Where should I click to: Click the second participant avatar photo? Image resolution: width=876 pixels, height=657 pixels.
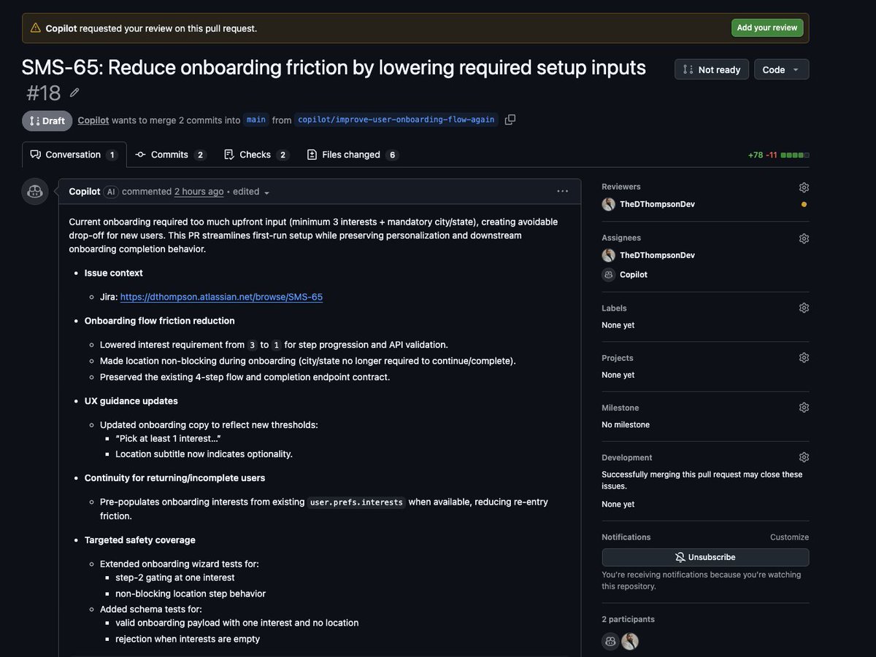tap(630, 641)
